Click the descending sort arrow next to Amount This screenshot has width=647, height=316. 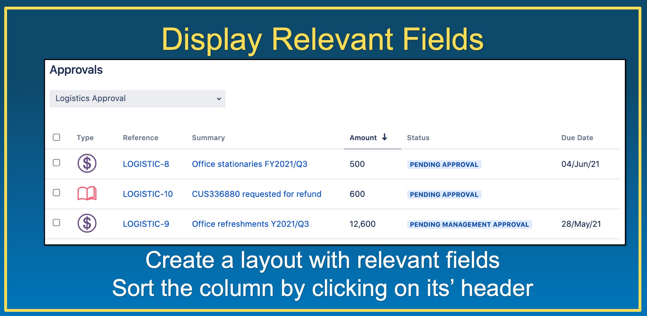tap(385, 138)
